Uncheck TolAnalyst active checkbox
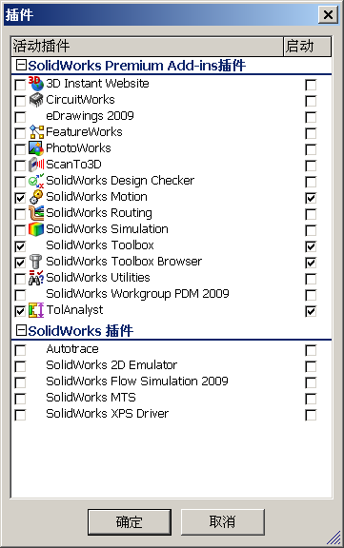 pos(20,311)
